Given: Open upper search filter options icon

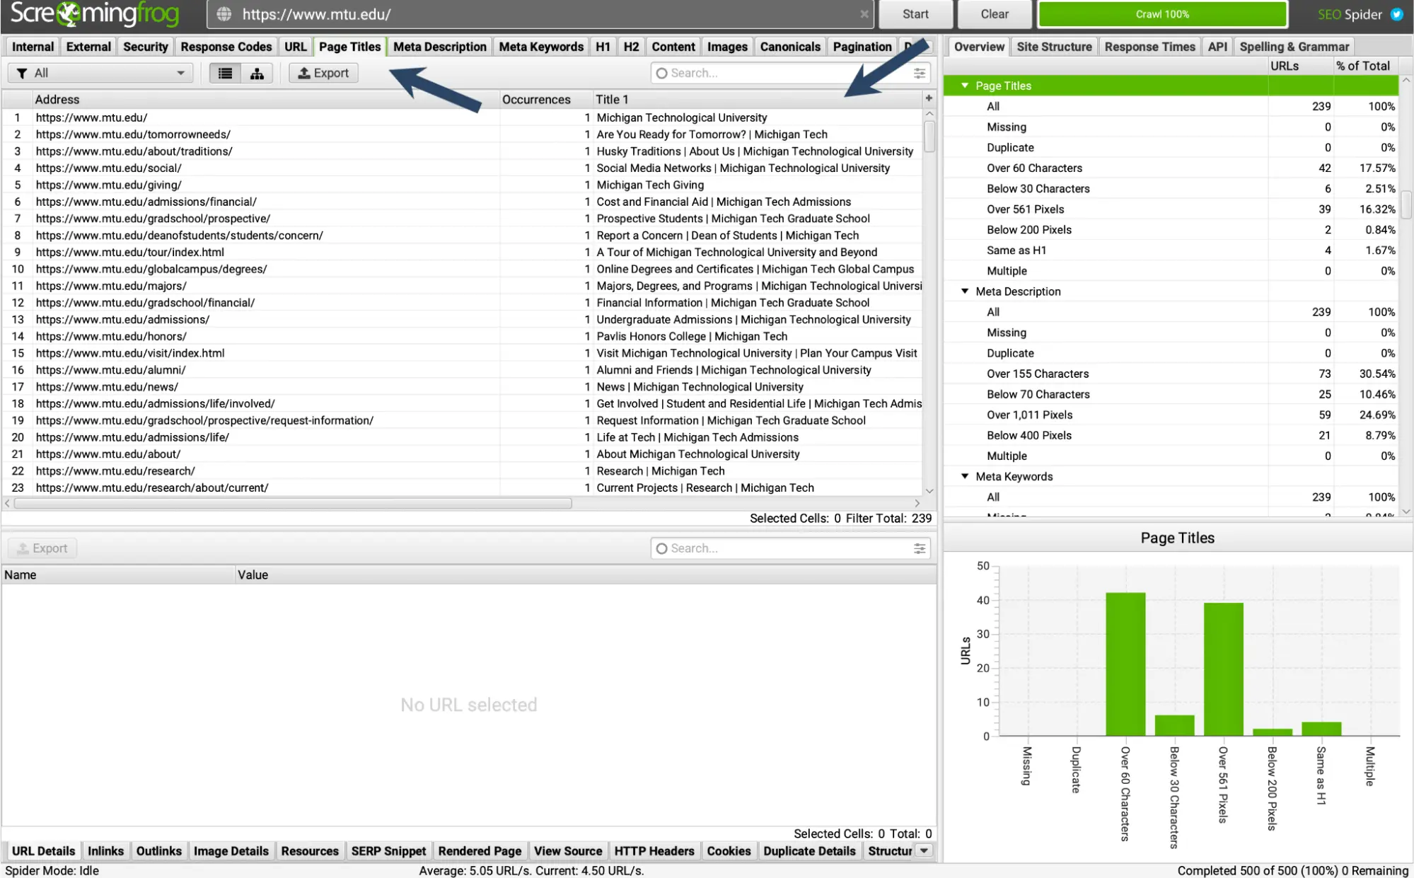Looking at the screenshot, I should tap(919, 73).
